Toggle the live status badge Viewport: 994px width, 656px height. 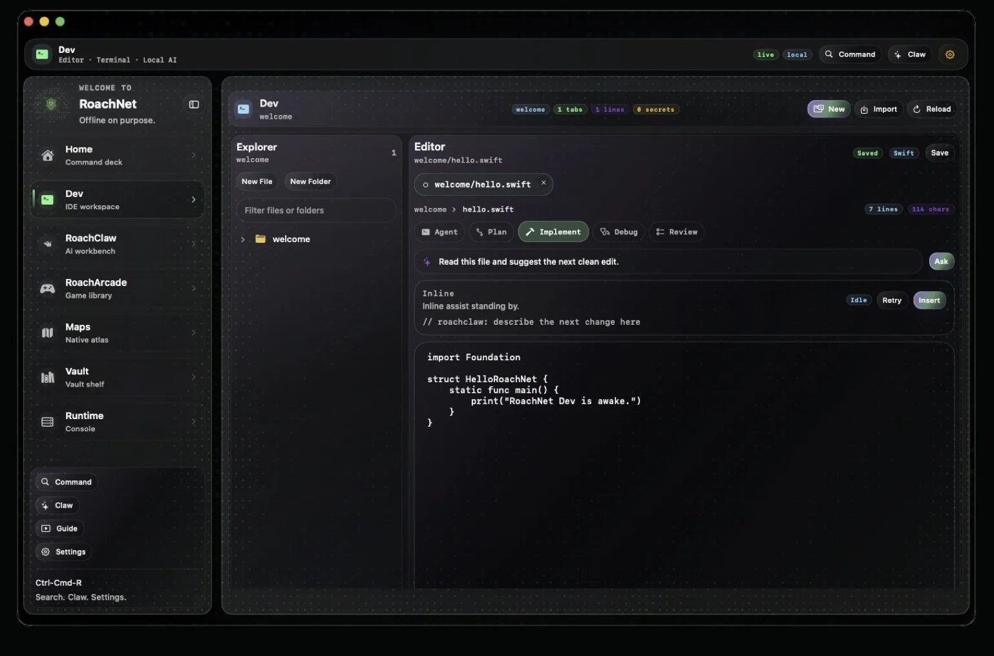[x=766, y=55]
